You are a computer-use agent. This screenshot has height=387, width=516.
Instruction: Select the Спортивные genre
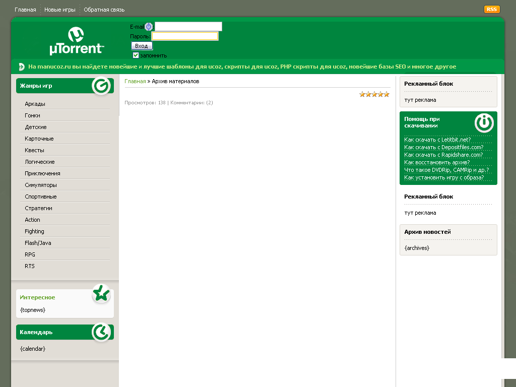coord(40,197)
